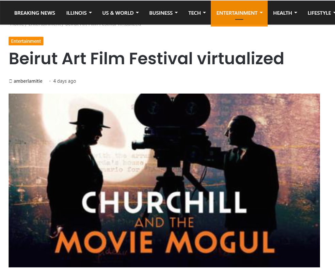Viewport: 335px width, 268px height.
Task: Click the Beirut Art Film Festival headline
Action: pyautogui.click(x=146, y=58)
